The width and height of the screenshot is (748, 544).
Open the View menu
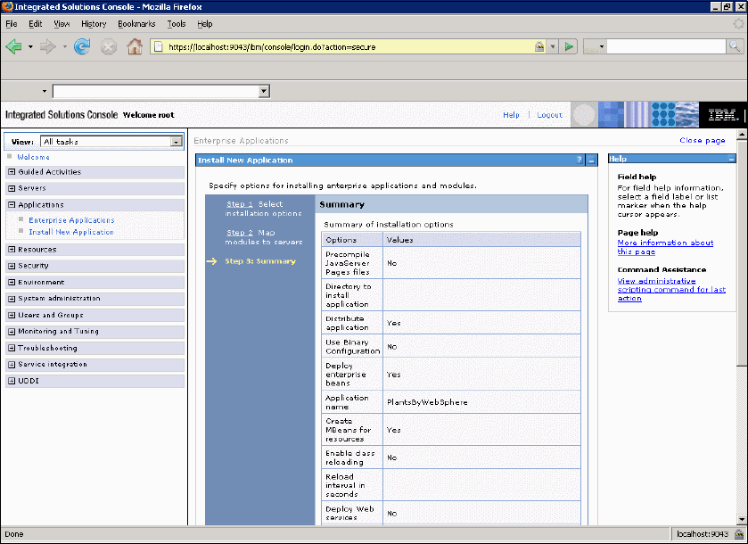pos(62,24)
